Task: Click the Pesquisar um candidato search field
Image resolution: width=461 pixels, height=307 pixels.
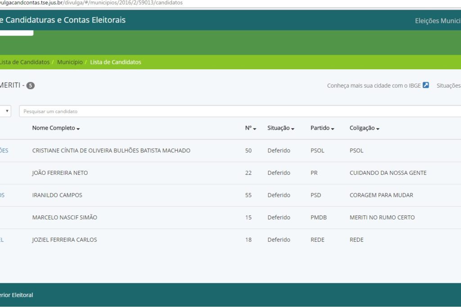Action: coord(240,111)
